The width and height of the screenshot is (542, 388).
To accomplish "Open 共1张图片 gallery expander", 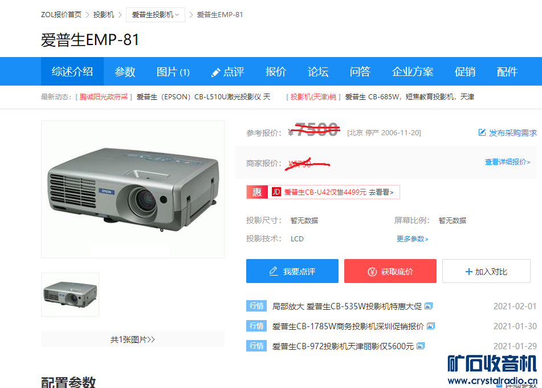I will (x=133, y=339).
